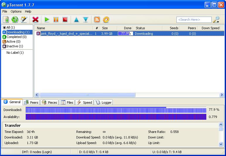Click the Add Torrent from URL globe icon
This screenshot has width=226, height=156.
point(15,20)
